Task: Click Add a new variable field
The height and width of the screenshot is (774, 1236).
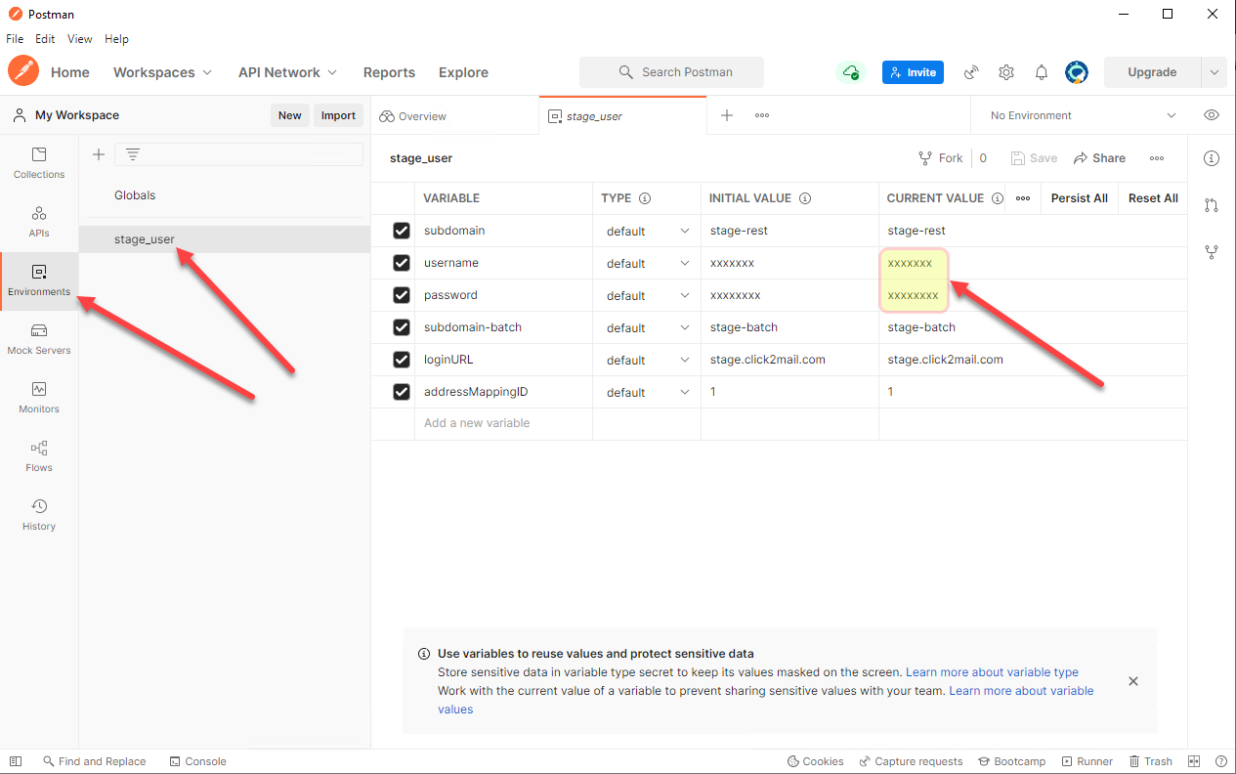Action: 503,423
